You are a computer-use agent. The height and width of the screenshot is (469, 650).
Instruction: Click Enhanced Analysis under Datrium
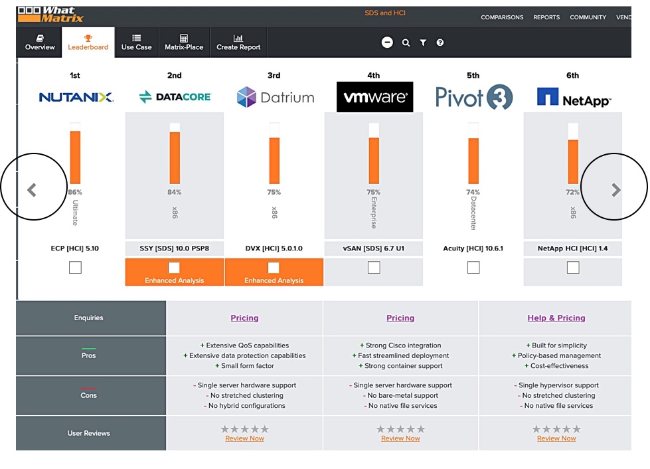coord(274,281)
